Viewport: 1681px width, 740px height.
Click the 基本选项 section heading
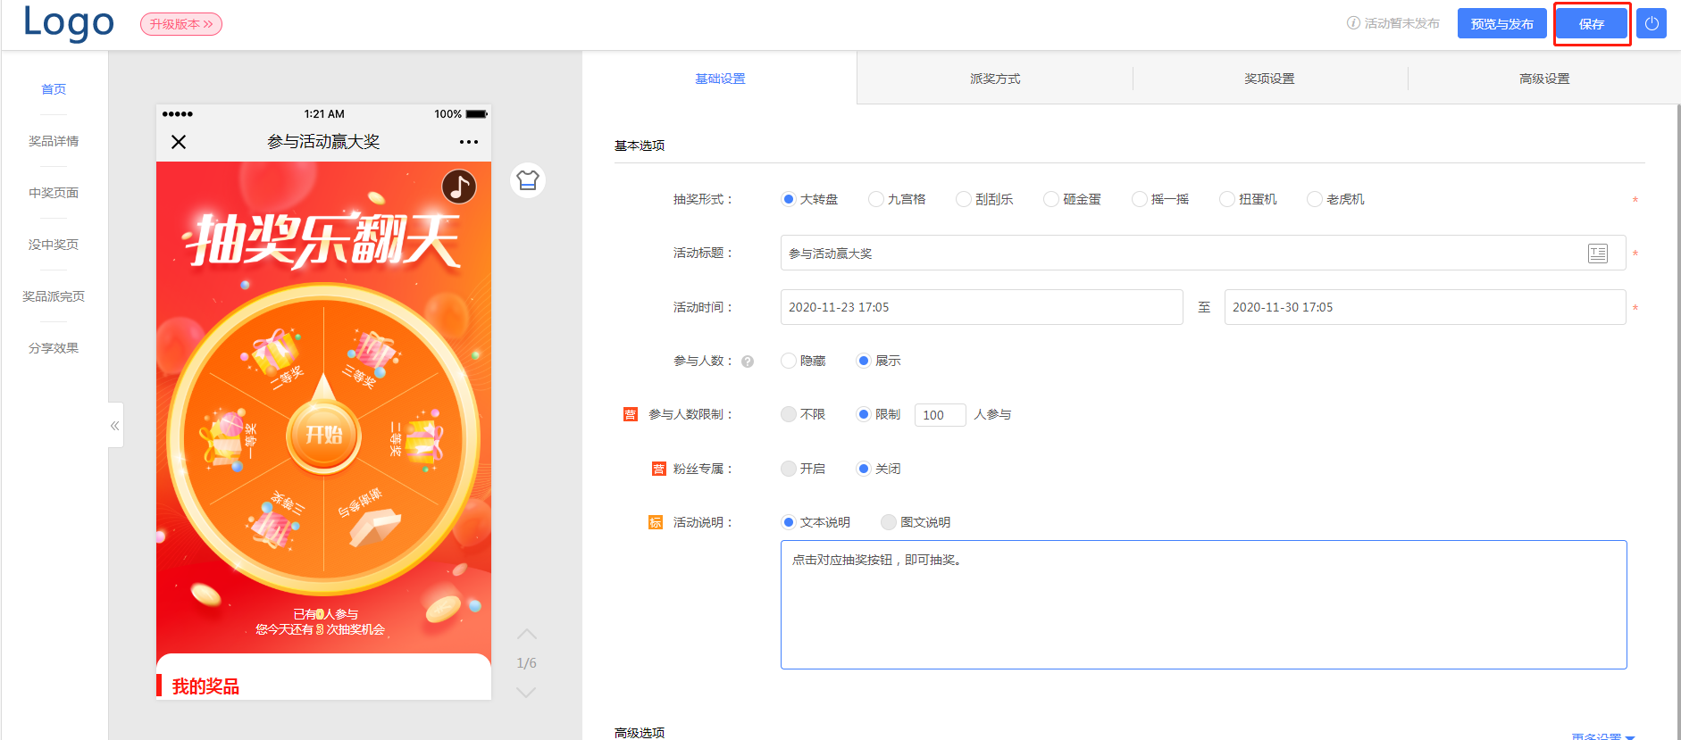pos(640,146)
